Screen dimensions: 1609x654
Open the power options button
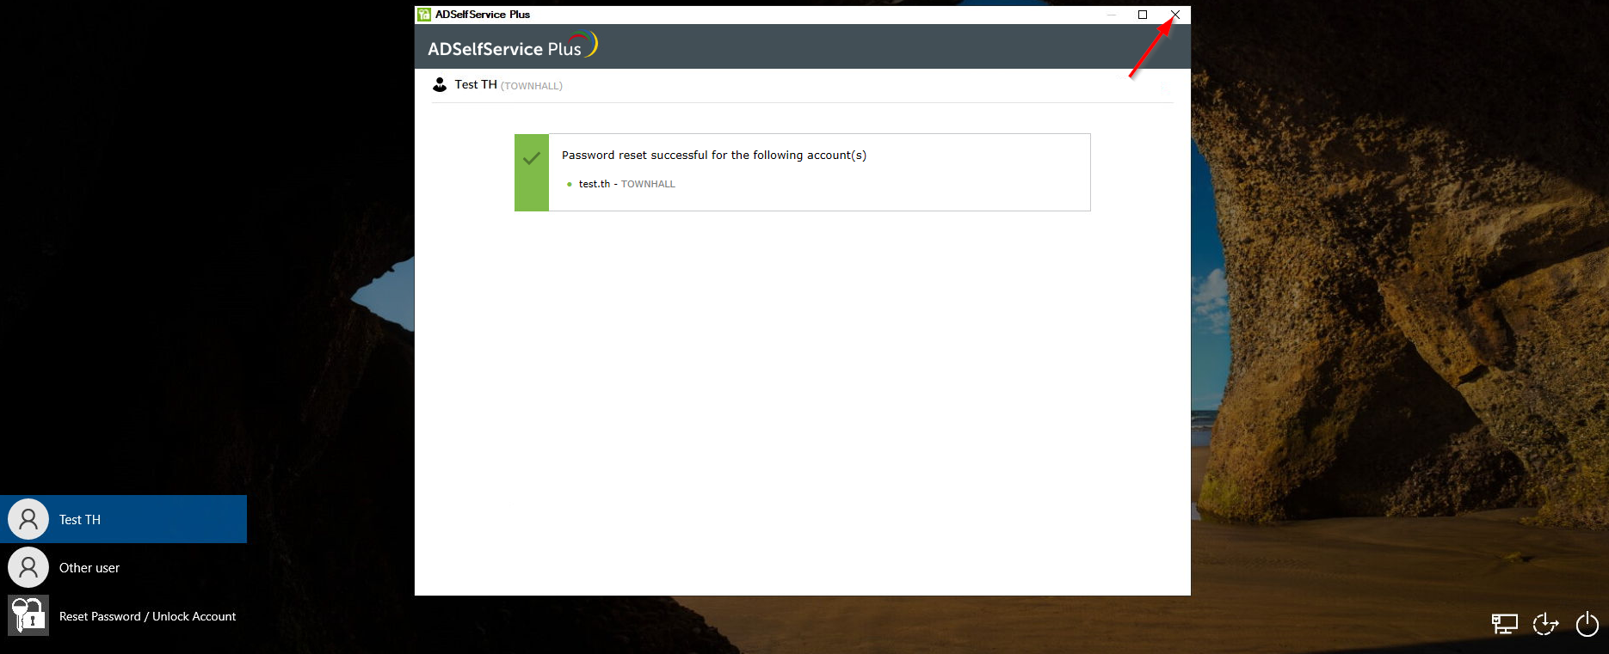pos(1587,624)
